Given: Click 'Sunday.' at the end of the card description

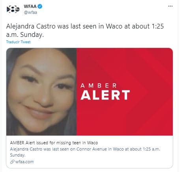Looking at the screenshot, I should coord(18,155).
